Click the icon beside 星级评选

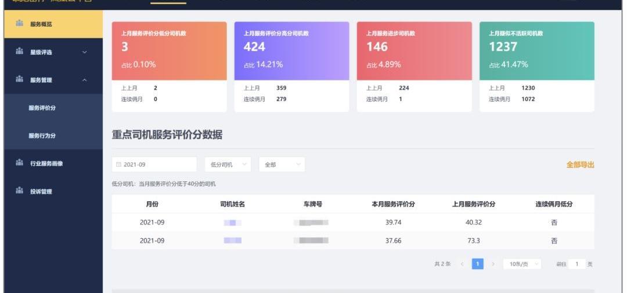tap(20, 52)
